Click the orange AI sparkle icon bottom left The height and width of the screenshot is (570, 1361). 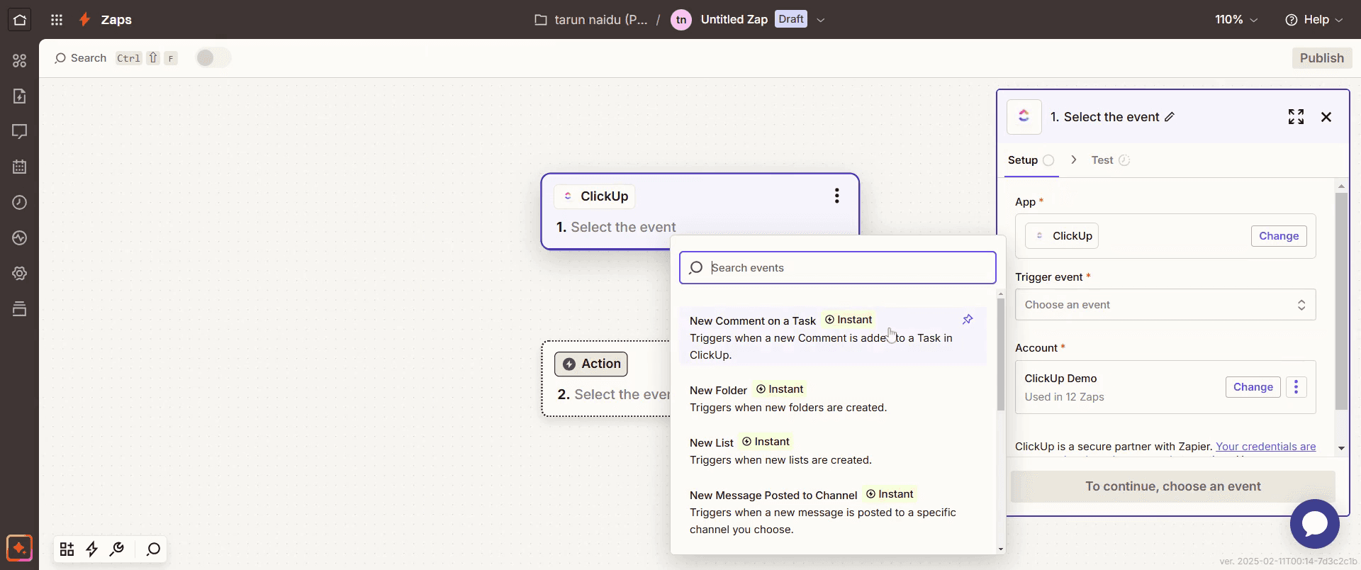(x=19, y=548)
